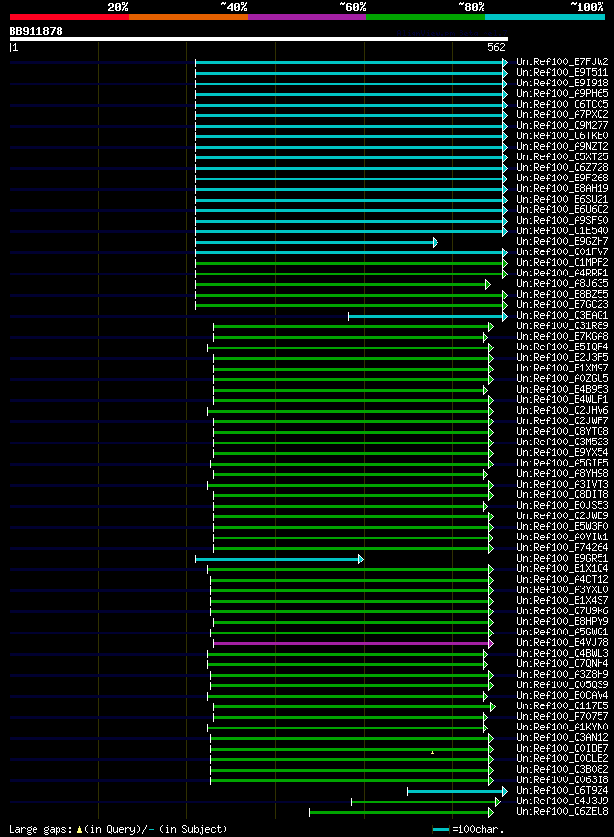Screen dimensions: 614x837
Task: Select UniRef100_A4CT12 hit name
Action: (562, 579)
